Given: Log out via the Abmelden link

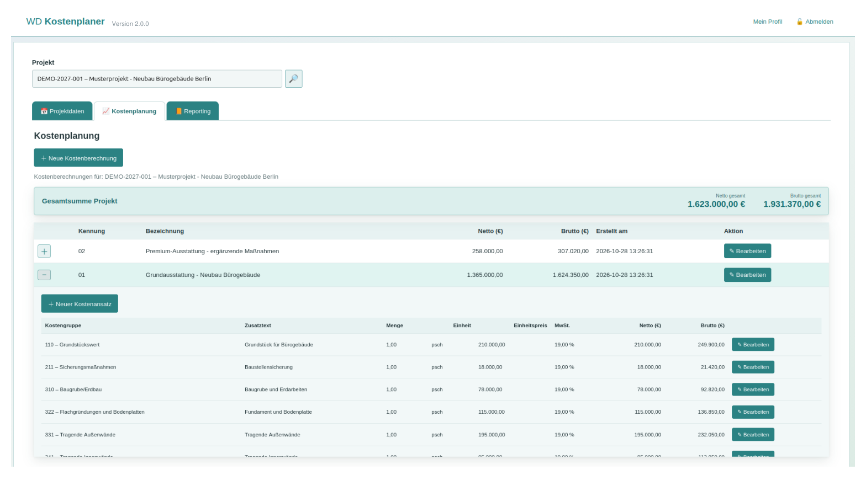Looking at the screenshot, I should click(x=815, y=22).
